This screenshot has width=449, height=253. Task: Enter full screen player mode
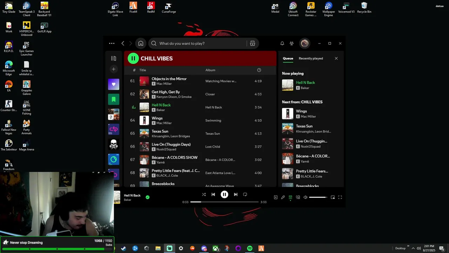(340, 197)
